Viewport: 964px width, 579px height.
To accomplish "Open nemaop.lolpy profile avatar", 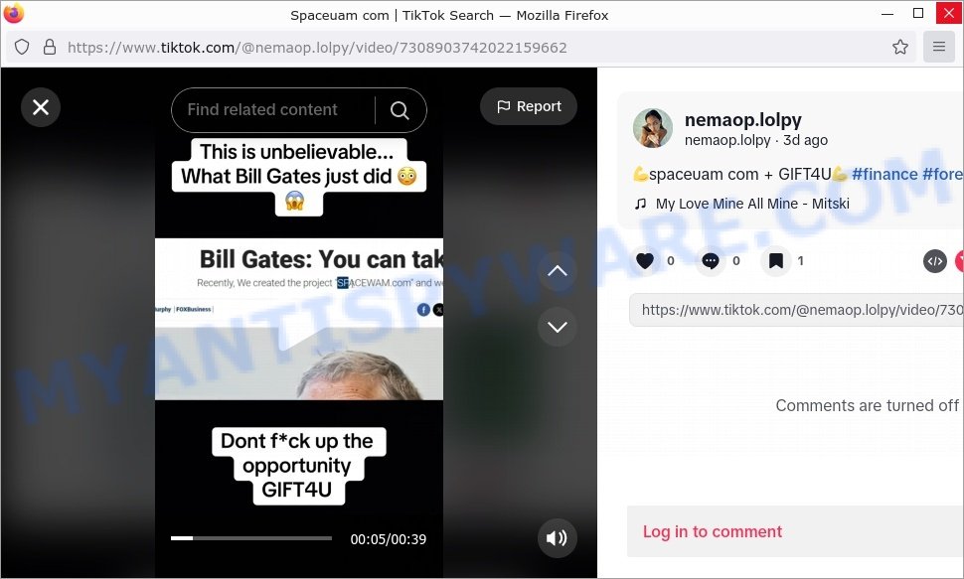I will pyautogui.click(x=653, y=128).
